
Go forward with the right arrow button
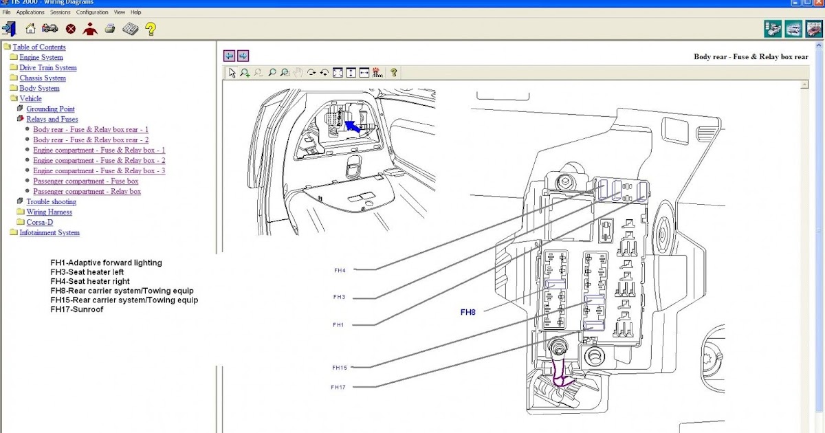coord(243,56)
